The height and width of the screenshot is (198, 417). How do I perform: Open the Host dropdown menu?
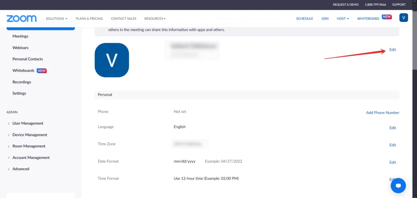(343, 19)
